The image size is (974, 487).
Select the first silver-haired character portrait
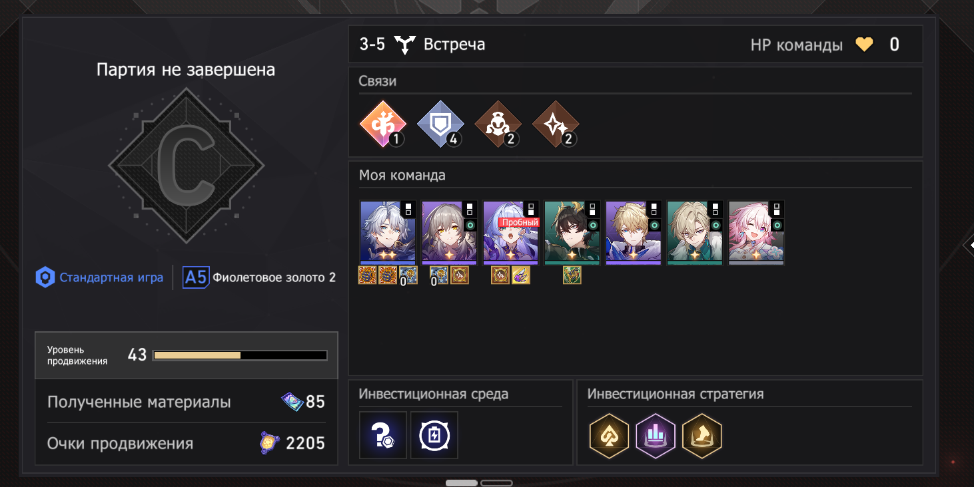[x=388, y=233]
